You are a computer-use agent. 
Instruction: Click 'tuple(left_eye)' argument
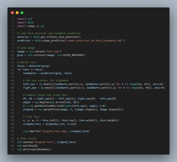pyautogui.click(x=76, y=106)
